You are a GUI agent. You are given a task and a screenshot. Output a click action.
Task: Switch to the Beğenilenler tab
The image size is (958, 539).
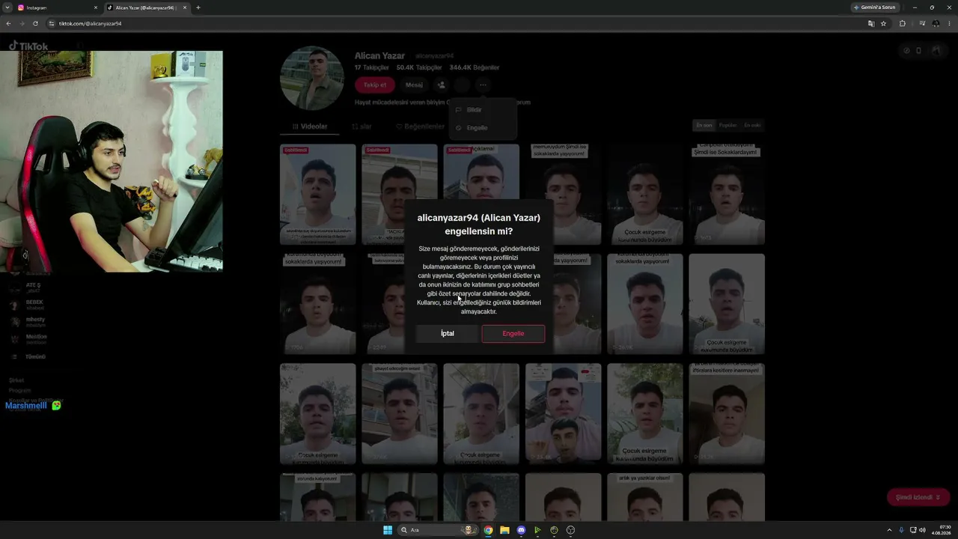(x=421, y=127)
